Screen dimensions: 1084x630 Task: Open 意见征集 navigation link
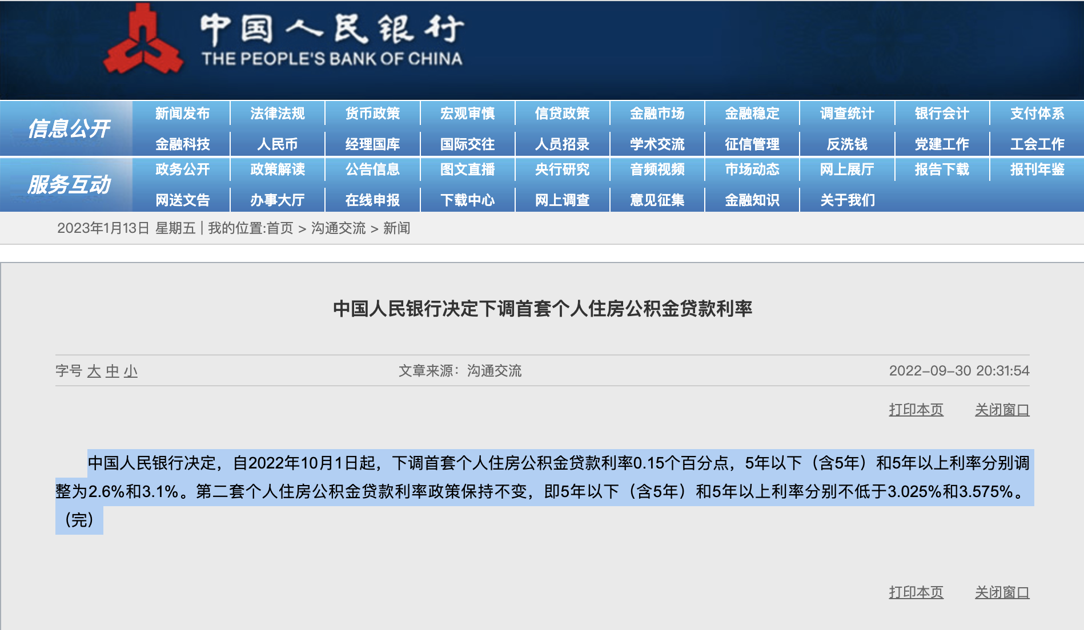657,200
